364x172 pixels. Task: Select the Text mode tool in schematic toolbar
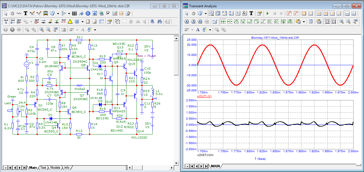(x=26, y=13)
